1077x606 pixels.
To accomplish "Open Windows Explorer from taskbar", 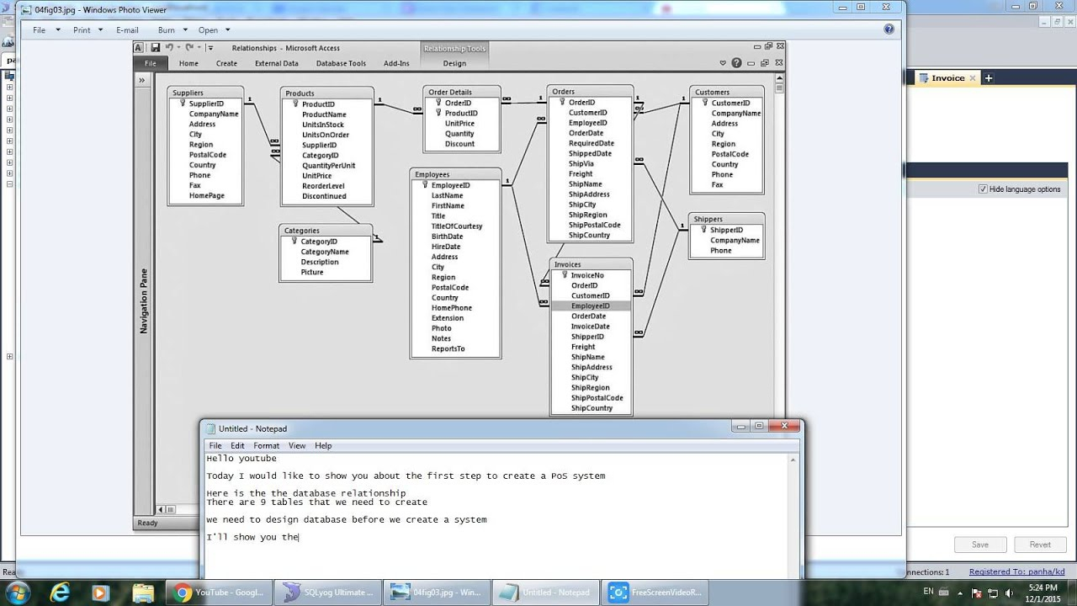I will tap(143, 593).
